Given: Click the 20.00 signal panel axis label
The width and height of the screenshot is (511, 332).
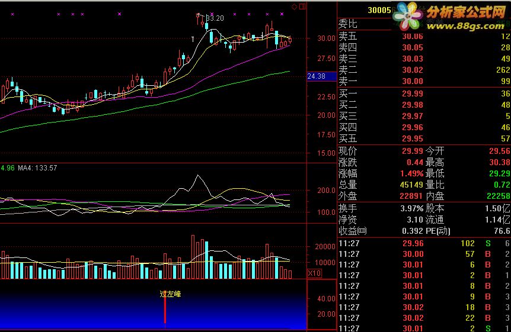Looking at the screenshot, I should click(326, 314).
